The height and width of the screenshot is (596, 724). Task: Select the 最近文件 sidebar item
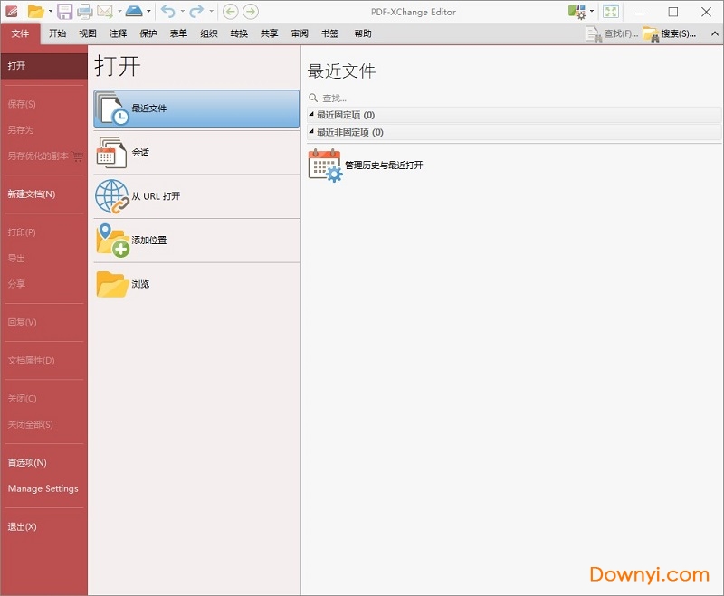click(190, 109)
